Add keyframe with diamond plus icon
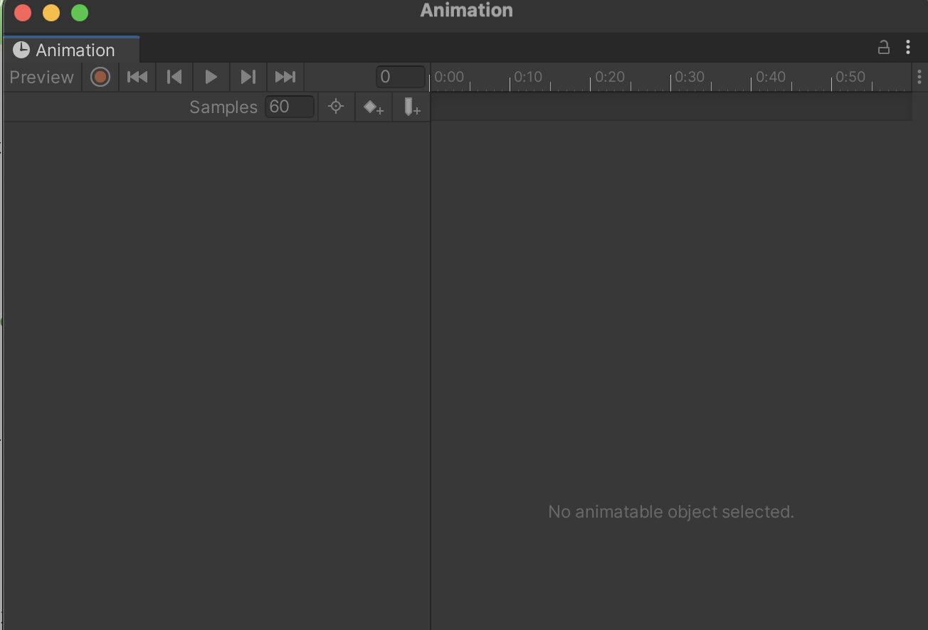The height and width of the screenshot is (630, 928). coord(374,107)
